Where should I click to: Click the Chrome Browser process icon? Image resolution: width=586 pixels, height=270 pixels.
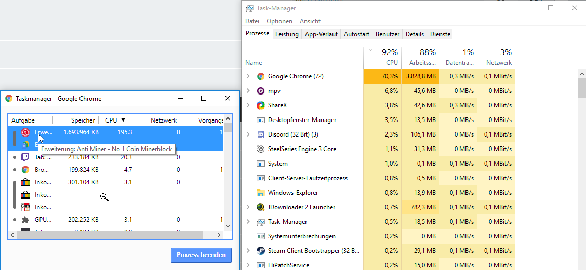coord(25,170)
